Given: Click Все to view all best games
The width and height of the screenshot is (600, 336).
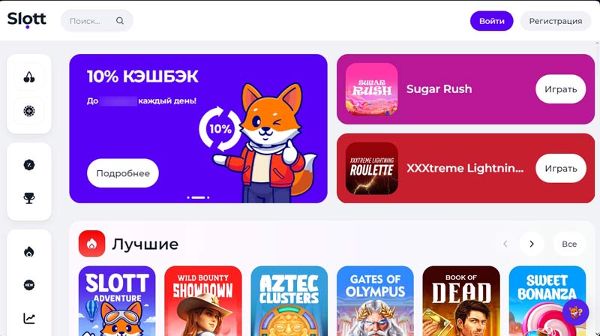Looking at the screenshot, I should point(569,244).
